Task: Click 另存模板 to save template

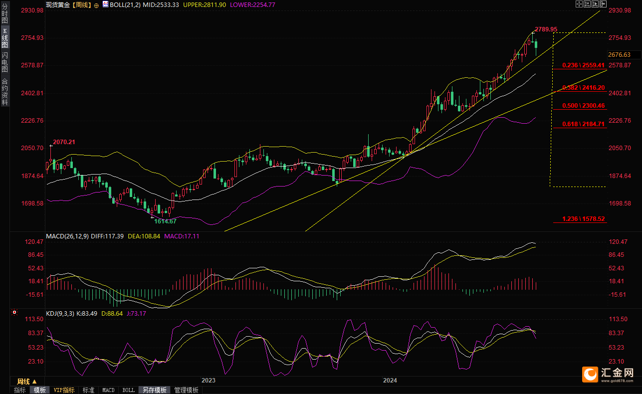Action: [x=154, y=390]
